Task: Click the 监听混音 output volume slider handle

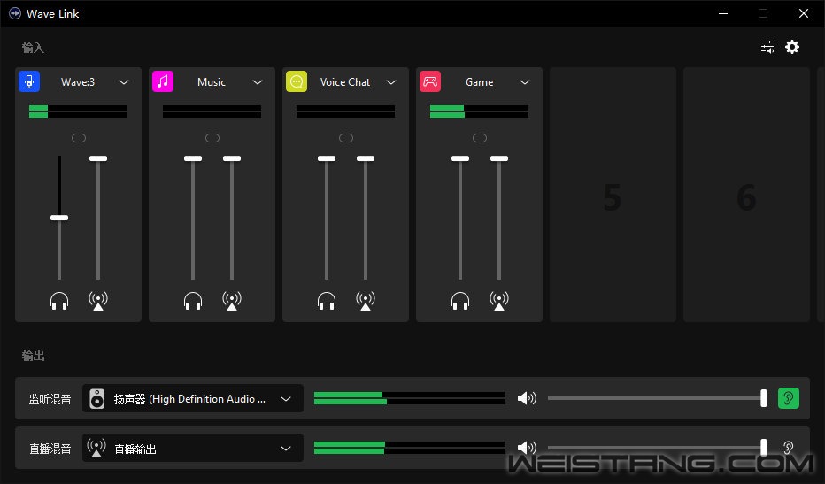Action: click(x=763, y=398)
